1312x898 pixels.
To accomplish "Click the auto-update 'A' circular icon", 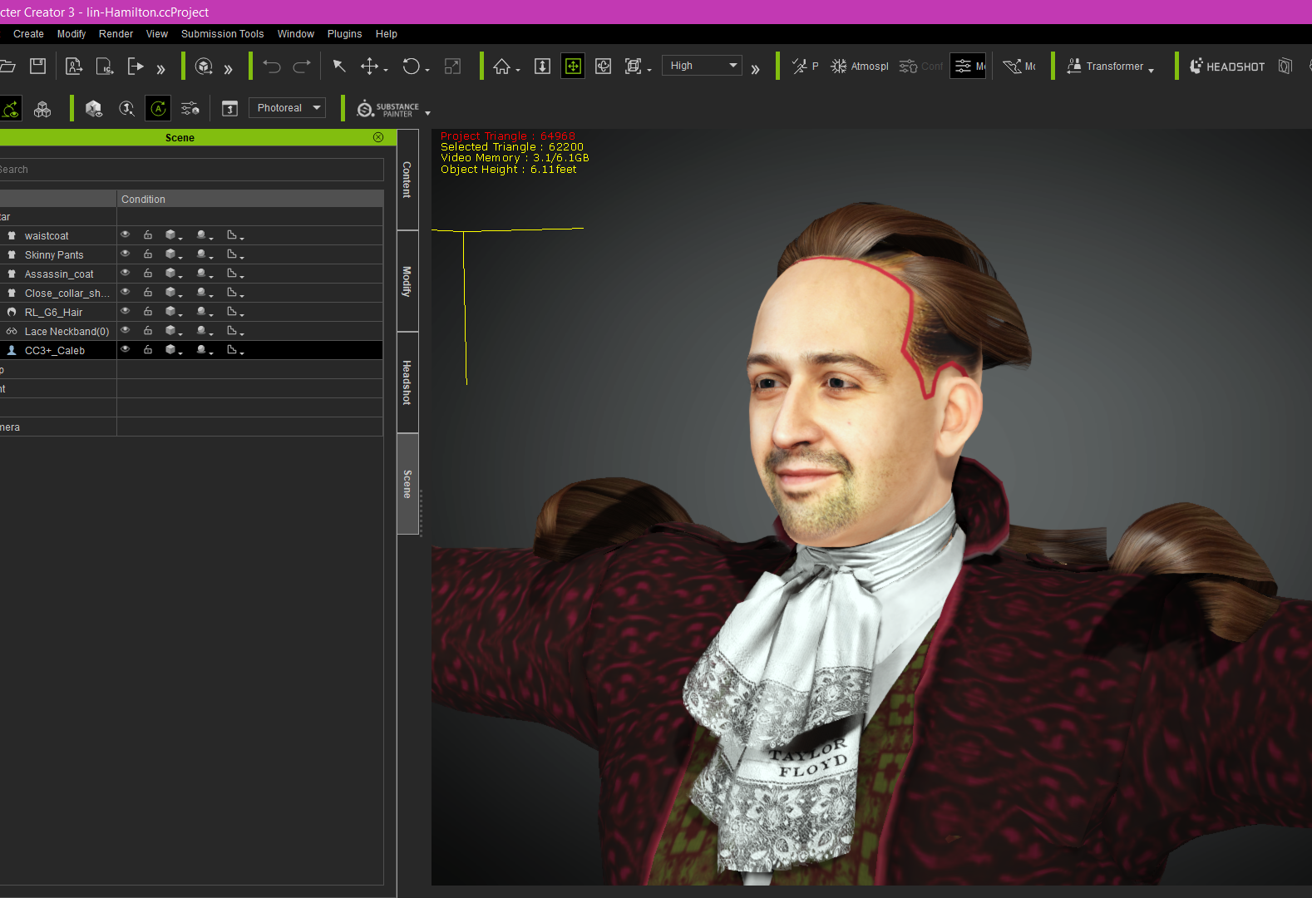I will pyautogui.click(x=158, y=108).
